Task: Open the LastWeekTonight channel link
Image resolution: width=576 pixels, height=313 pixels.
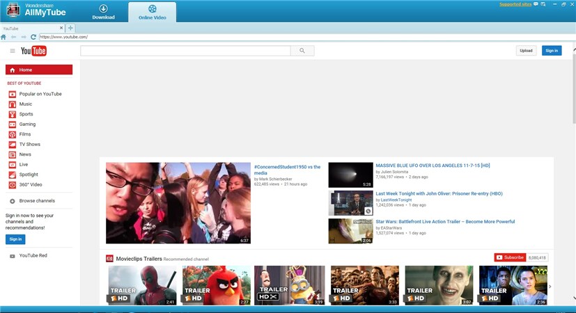Action: [396, 200]
